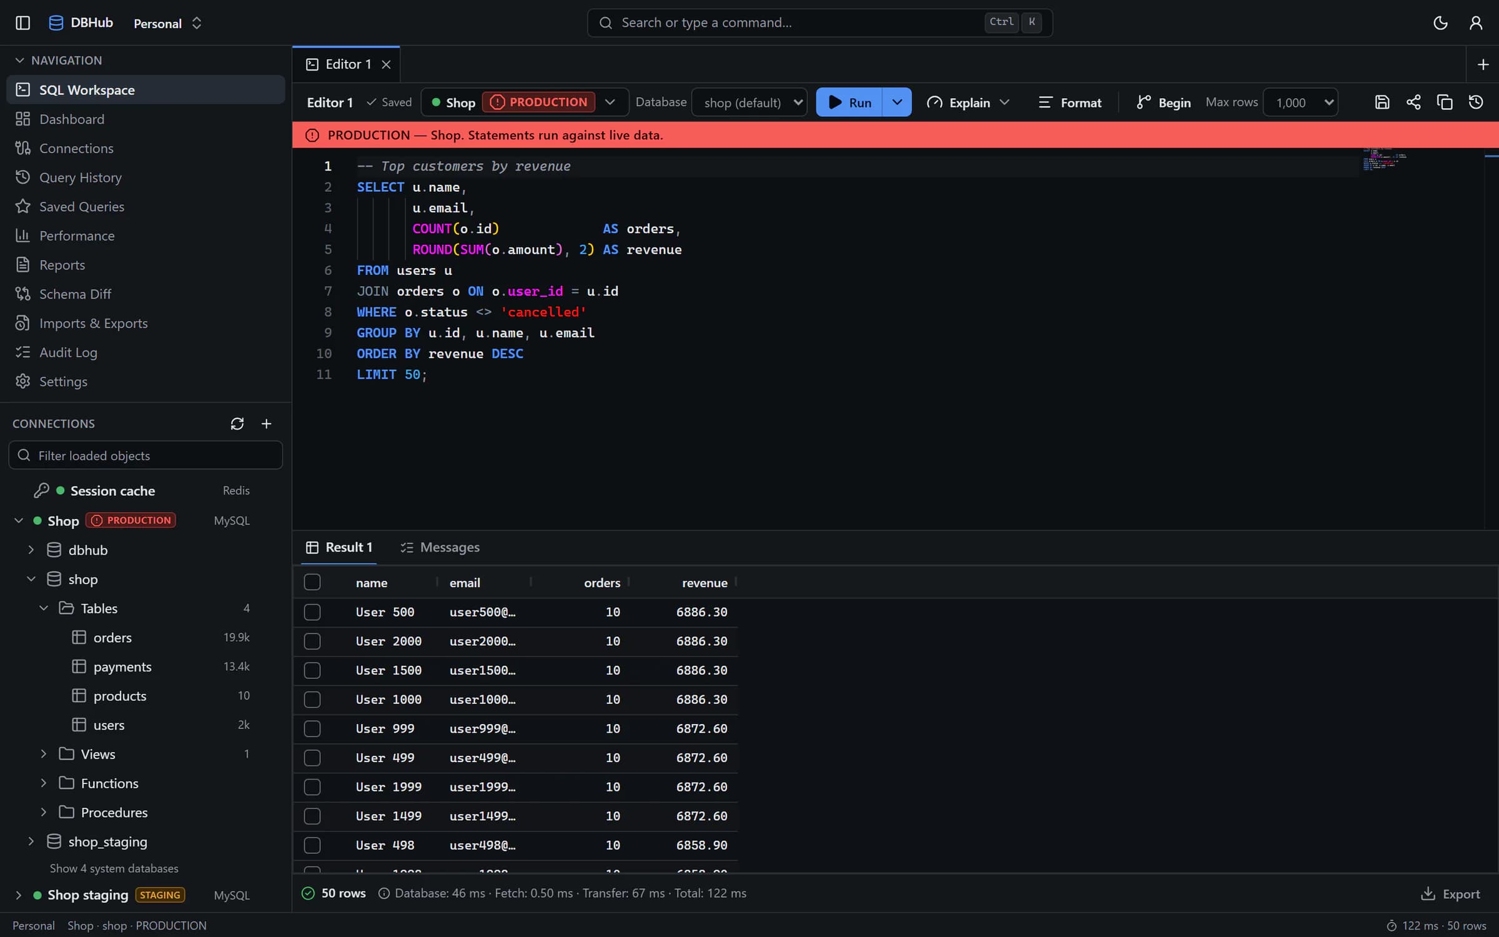The image size is (1499, 937).
Task: Open the user account icon
Action: pyautogui.click(x=1476, y=23)
